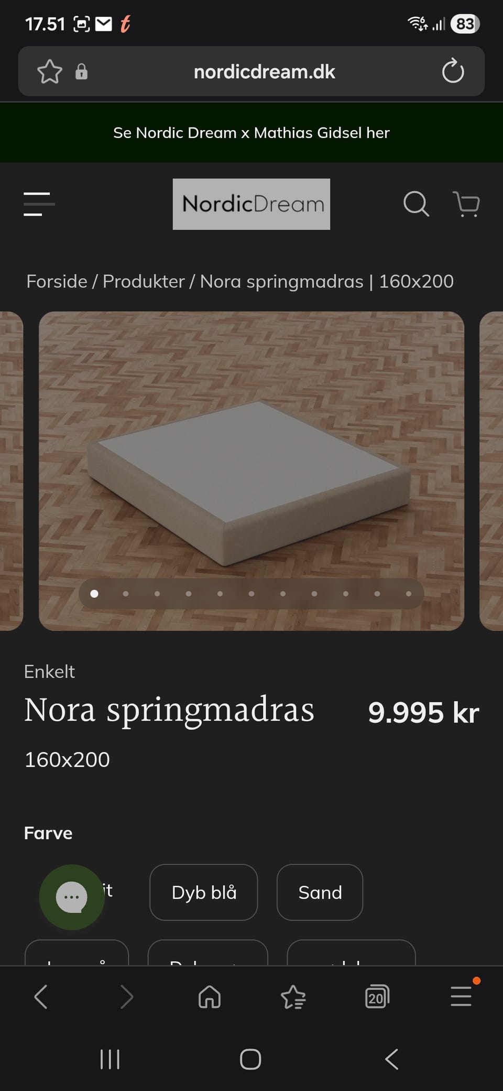Select the Sand color option
The image size is (503, 1091).
click(320, 892)
